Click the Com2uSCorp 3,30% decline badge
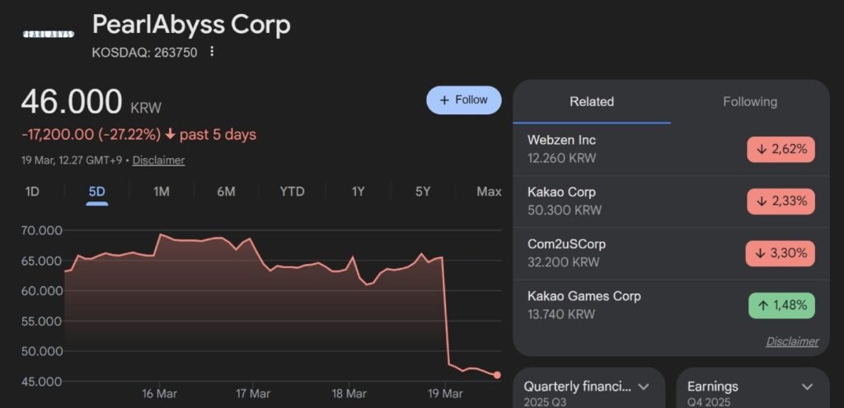 click(x=781, y=253)
